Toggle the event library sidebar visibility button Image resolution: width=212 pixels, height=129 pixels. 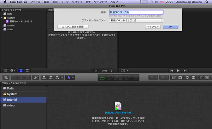point(6,70)
